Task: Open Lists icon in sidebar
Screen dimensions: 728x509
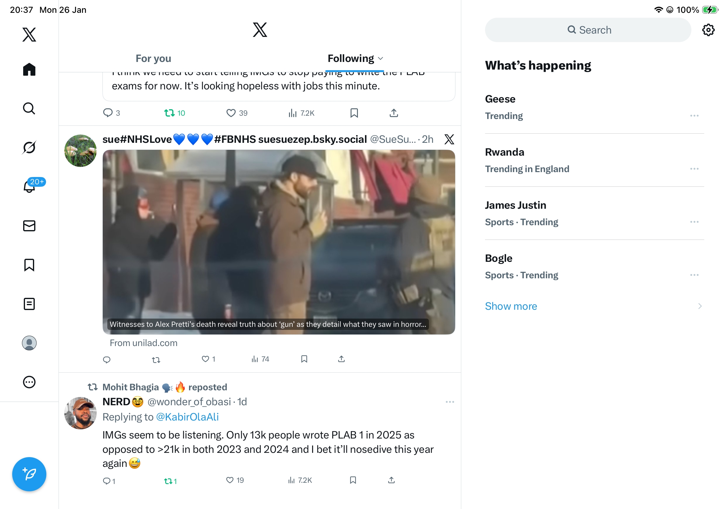Action: tap(29, 304)
